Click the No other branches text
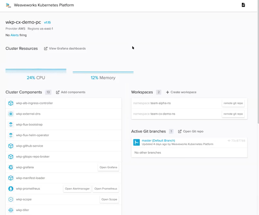Screen dimensions: 259x215 (x=148, y=153)
